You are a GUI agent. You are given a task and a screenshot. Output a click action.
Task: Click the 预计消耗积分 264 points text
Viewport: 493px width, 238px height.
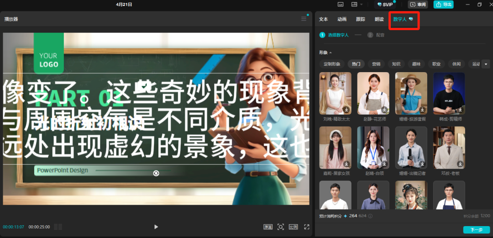343,216
